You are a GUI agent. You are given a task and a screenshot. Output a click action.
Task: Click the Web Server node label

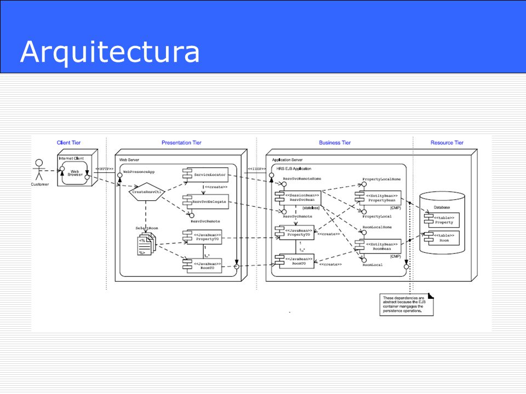coord(129,160)
